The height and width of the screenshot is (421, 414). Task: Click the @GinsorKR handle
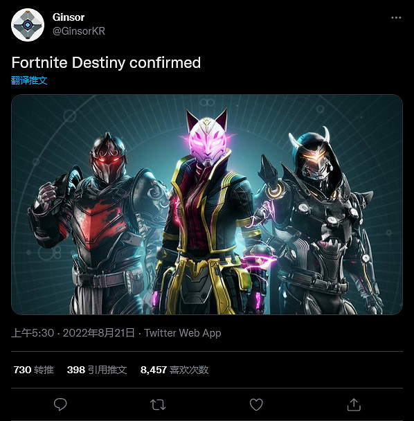(79, 31)
